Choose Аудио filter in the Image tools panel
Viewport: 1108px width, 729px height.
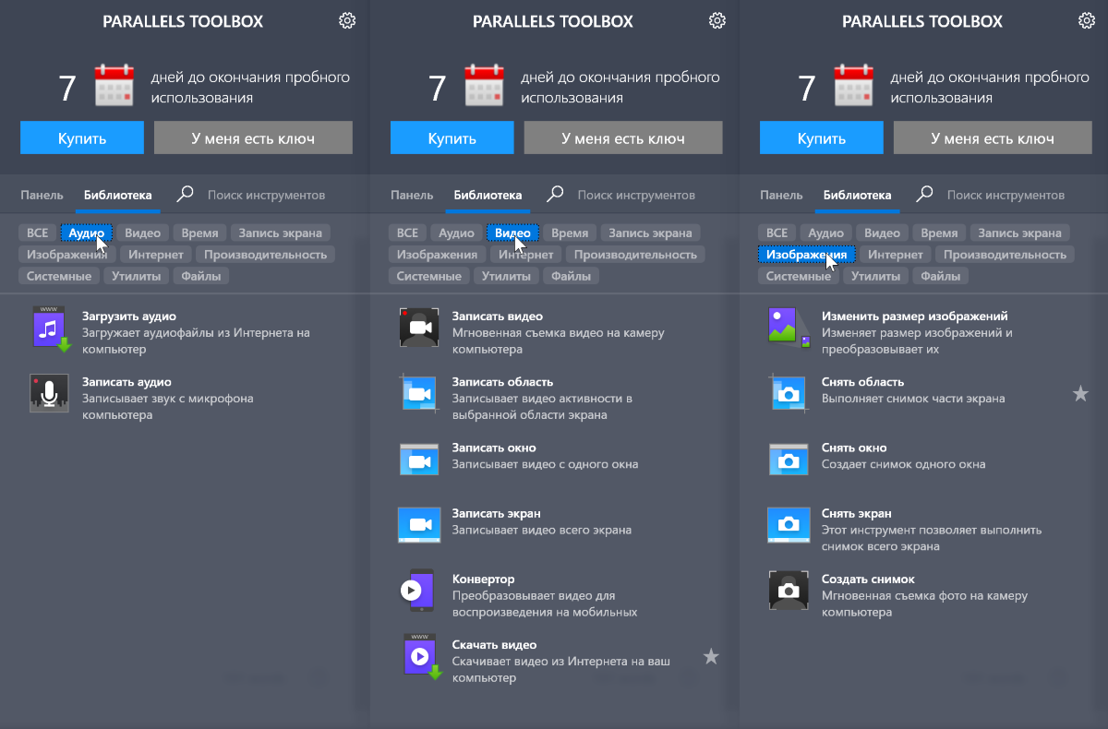pyautogui.click(x=826, y=233)
